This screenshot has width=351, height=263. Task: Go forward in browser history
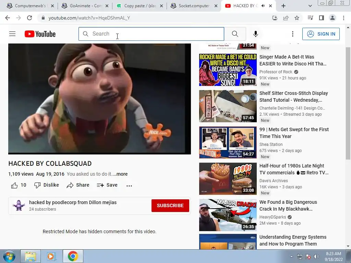pyautogui.click(x=19, y=18)
